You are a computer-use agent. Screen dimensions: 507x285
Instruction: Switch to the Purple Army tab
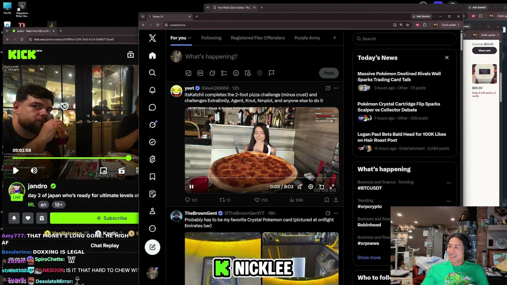(x=307, y=38)
